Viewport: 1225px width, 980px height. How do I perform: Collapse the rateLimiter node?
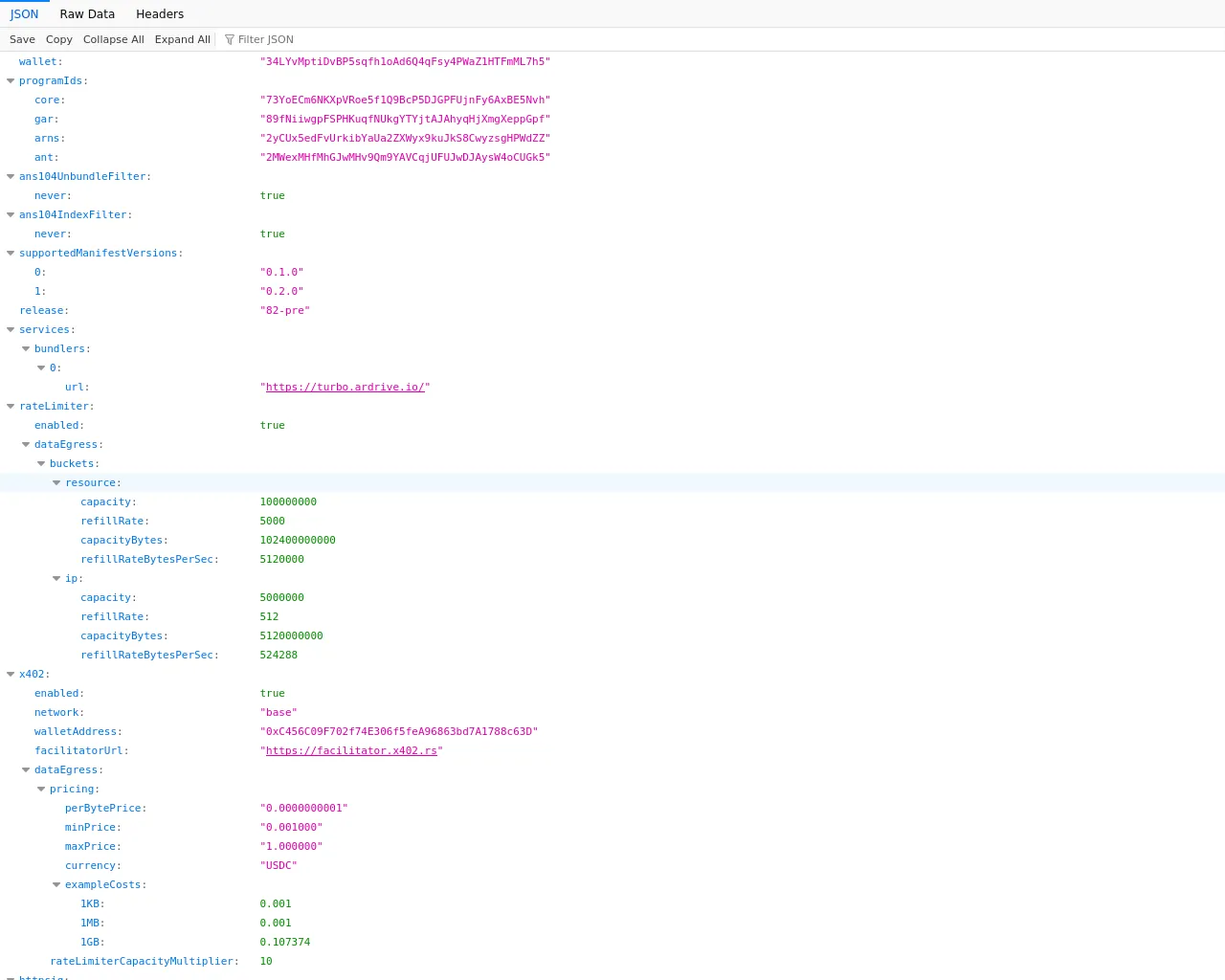pos(11,407)
